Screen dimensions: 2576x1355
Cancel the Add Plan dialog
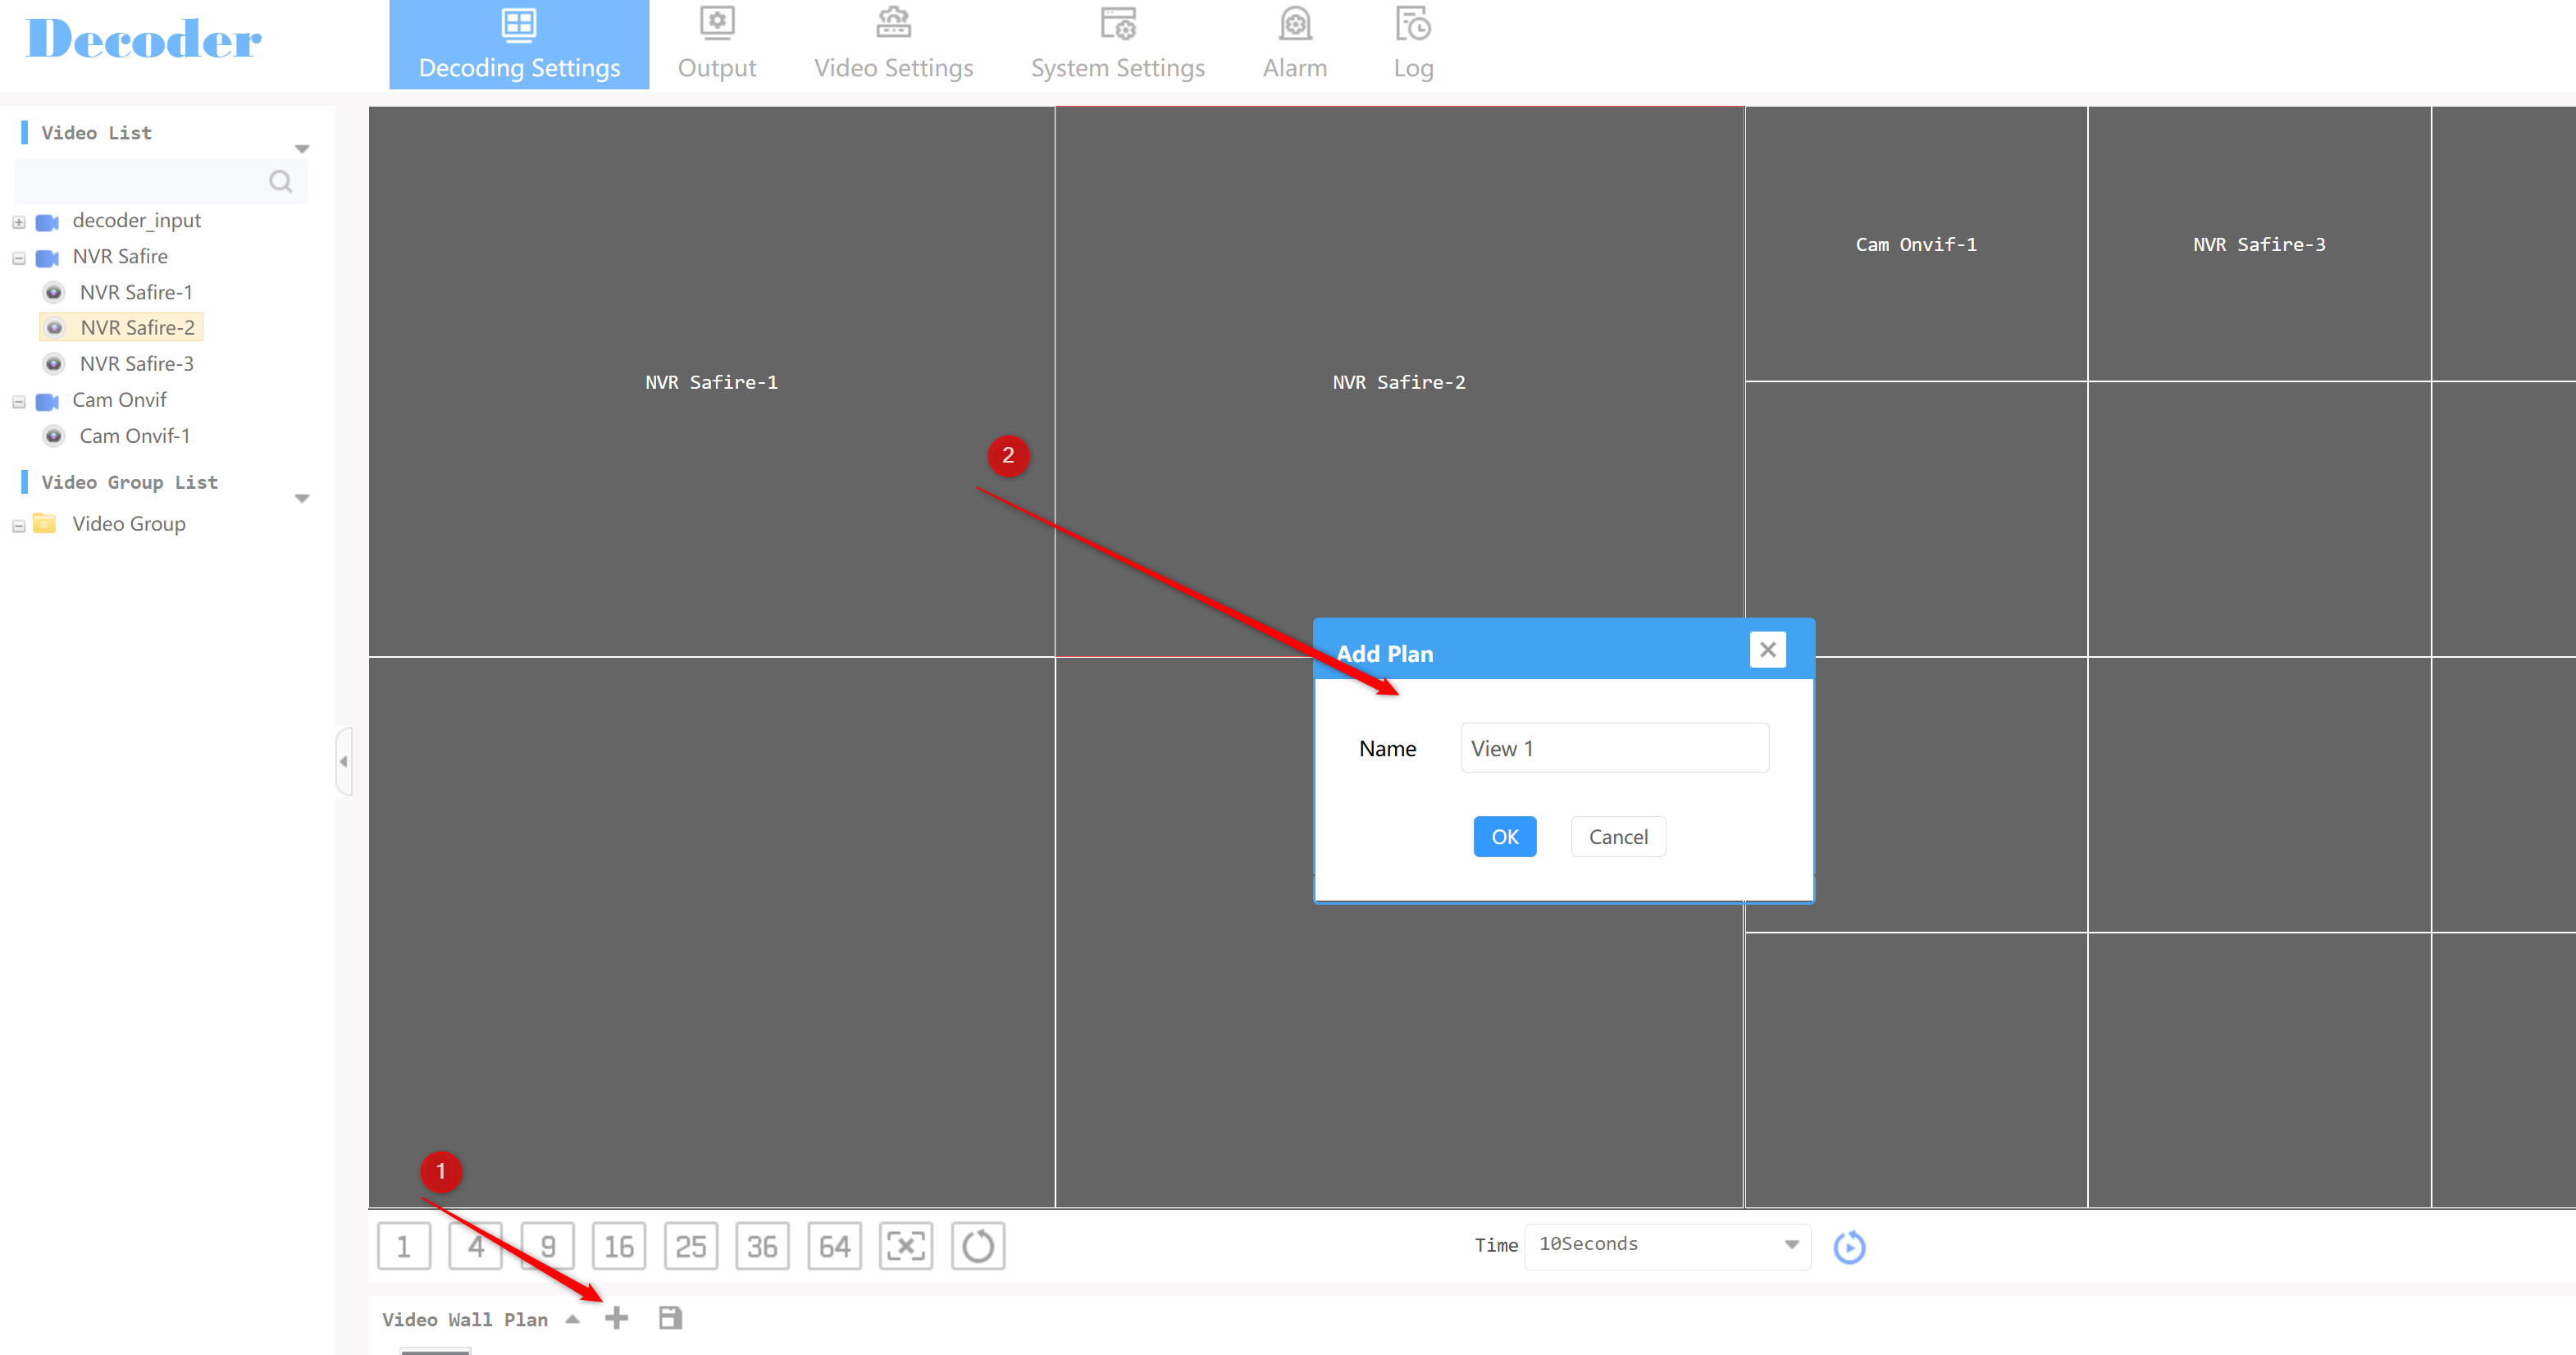1618,836
